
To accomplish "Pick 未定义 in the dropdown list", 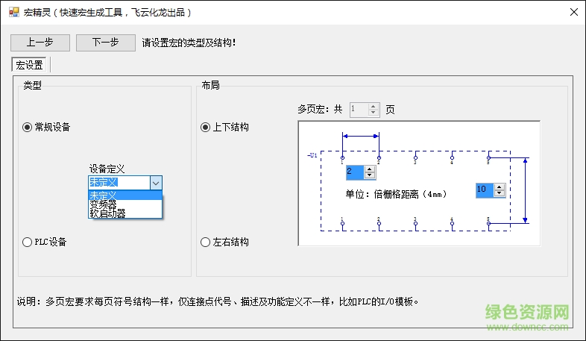I will pyautogui.click(x=103, y=195).
